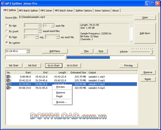Open the MP3 Joiner tab

[x=46, y=11]
